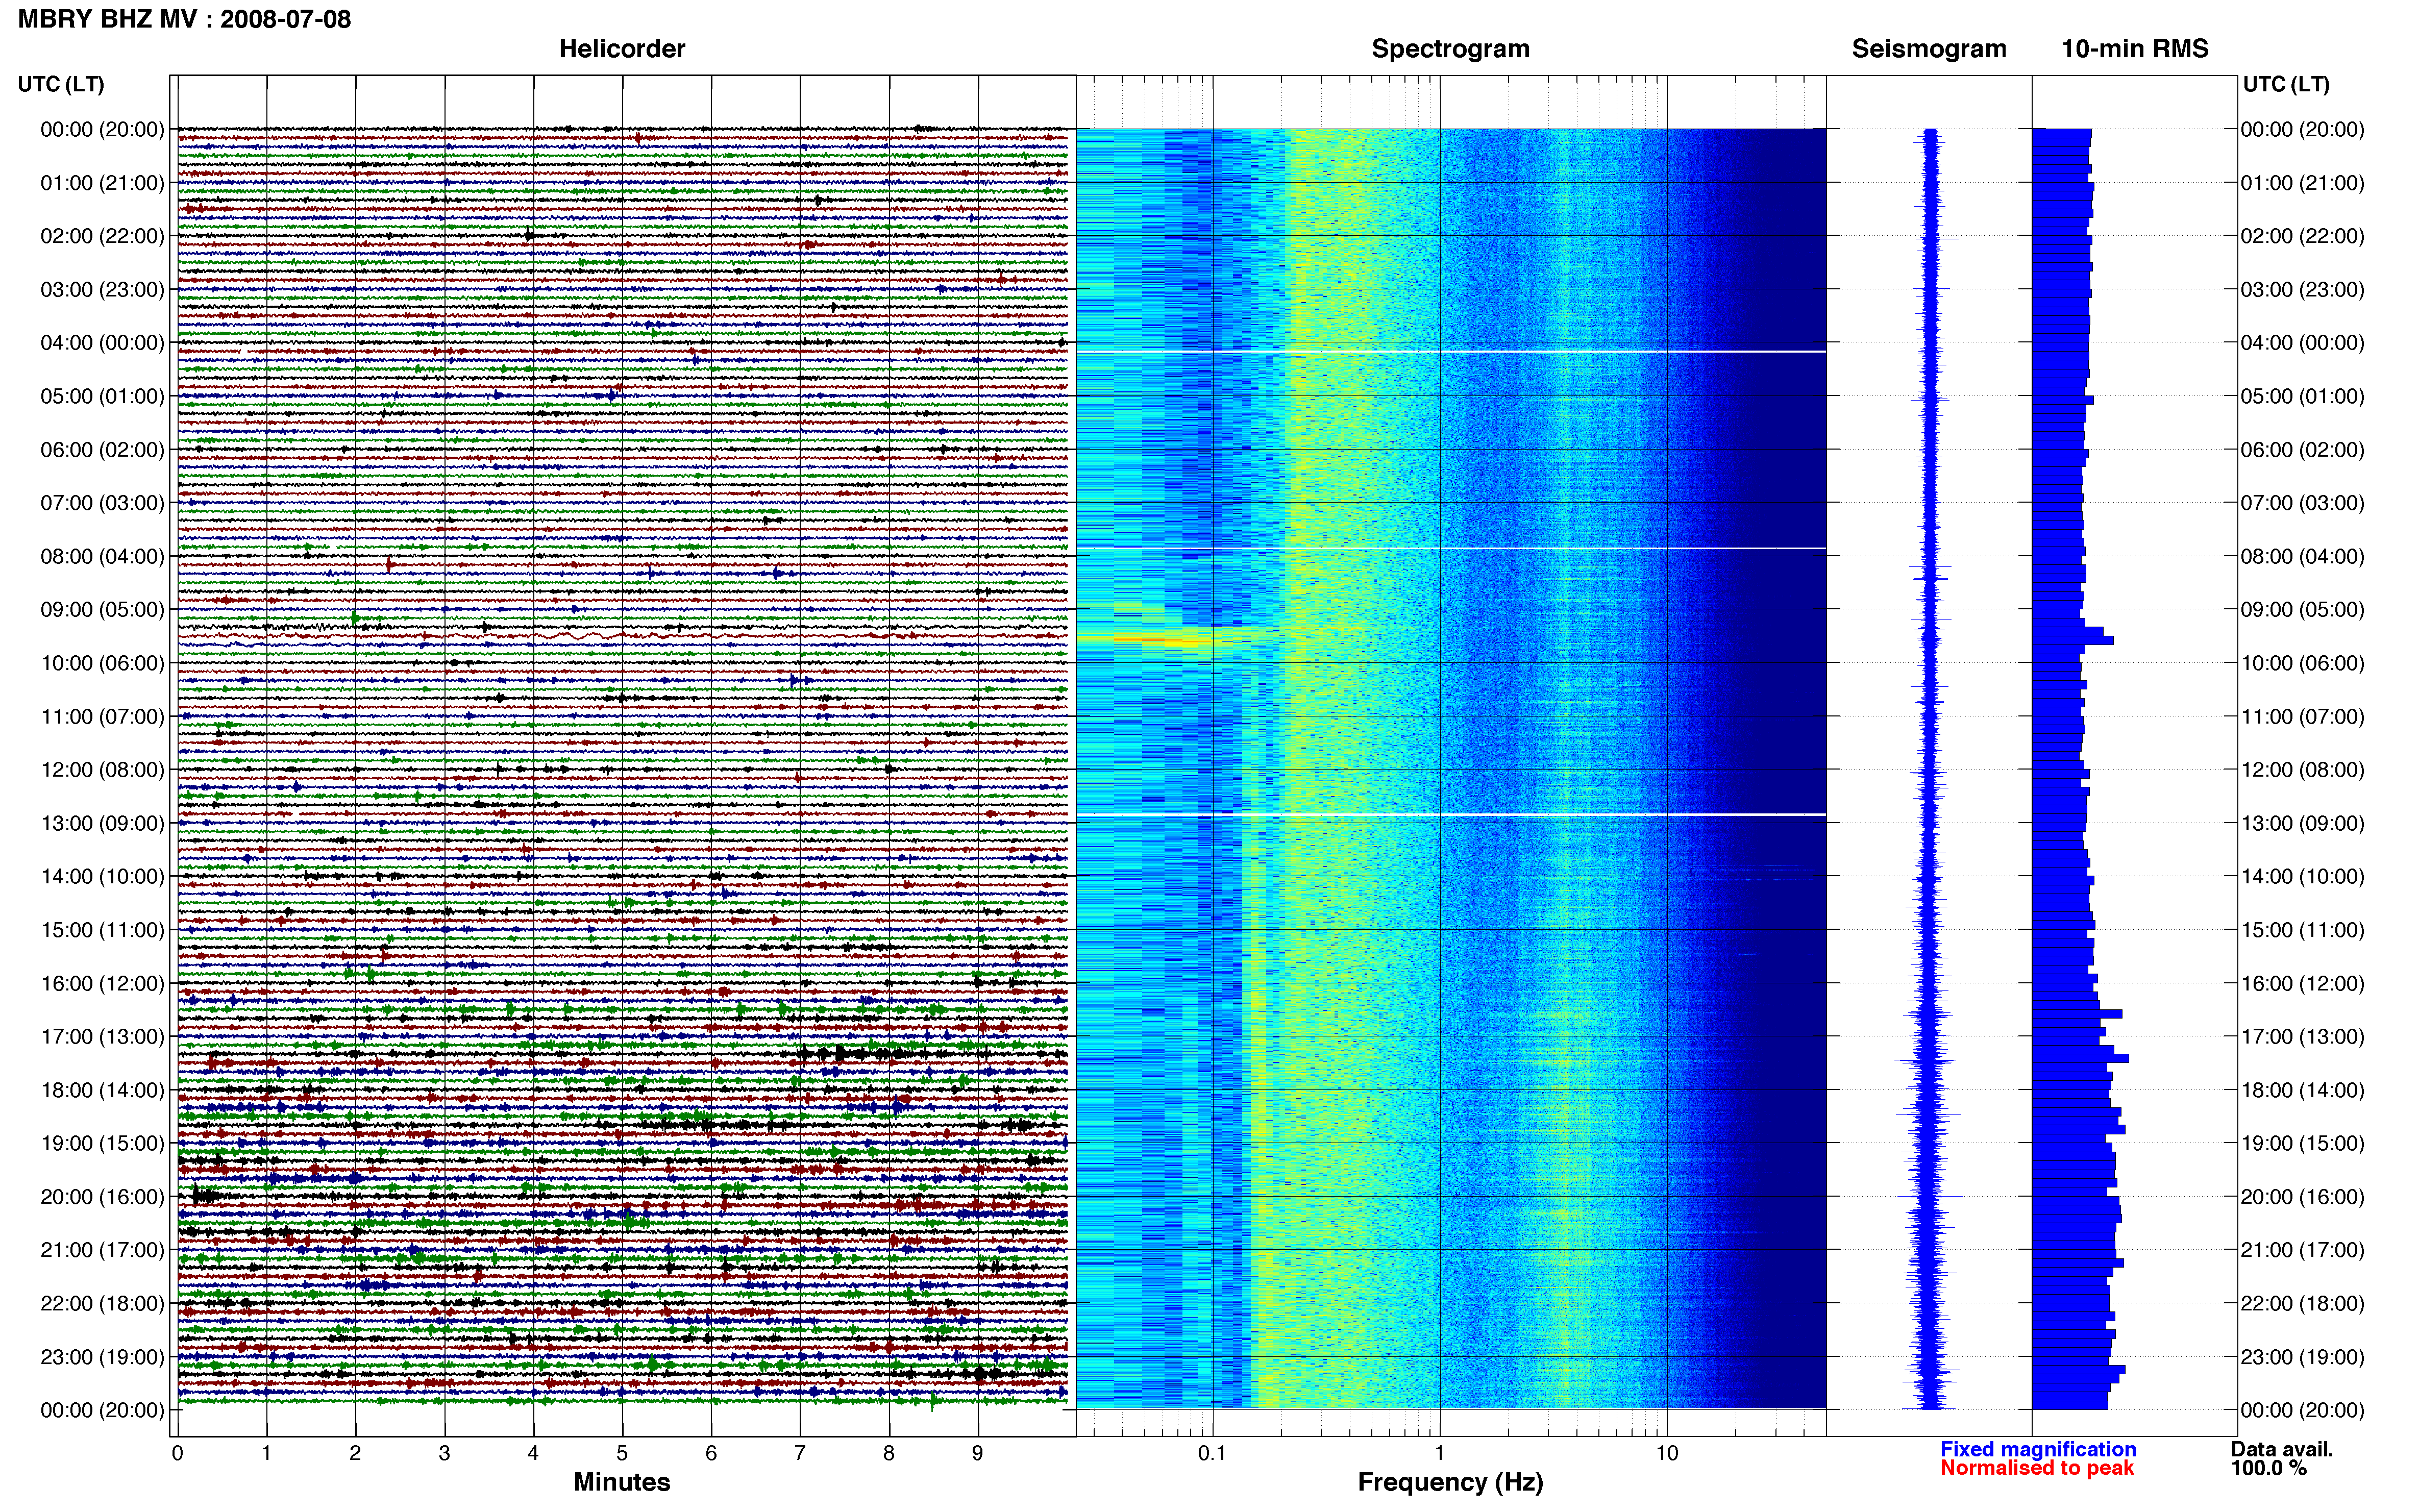Click the 'Seismogram' panel heading
The width and height of the screenshot is (2419, 1512).
(1929, 49)
